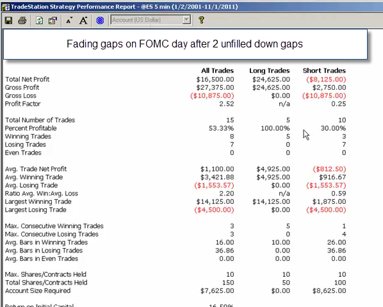Click the $7,625.00 account size value
Screen dimensions: 383x307
click(x=217, y=290)
